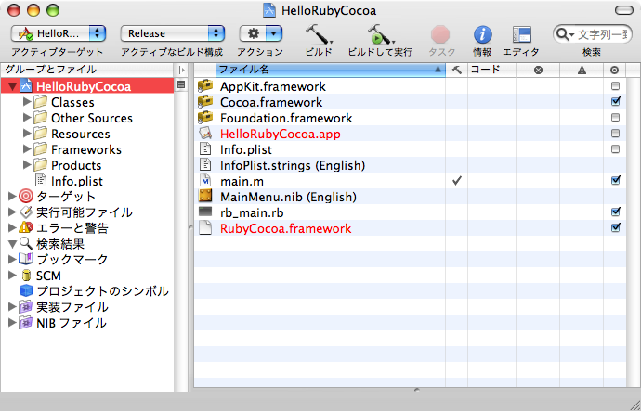The height and width of the screenshot is (411, 641).
Task: Expand the Resources folder triangle
Action: pyautogui.click(x=27, y=134)
